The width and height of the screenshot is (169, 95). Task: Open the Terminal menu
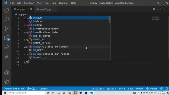click(x=63, y=3)
